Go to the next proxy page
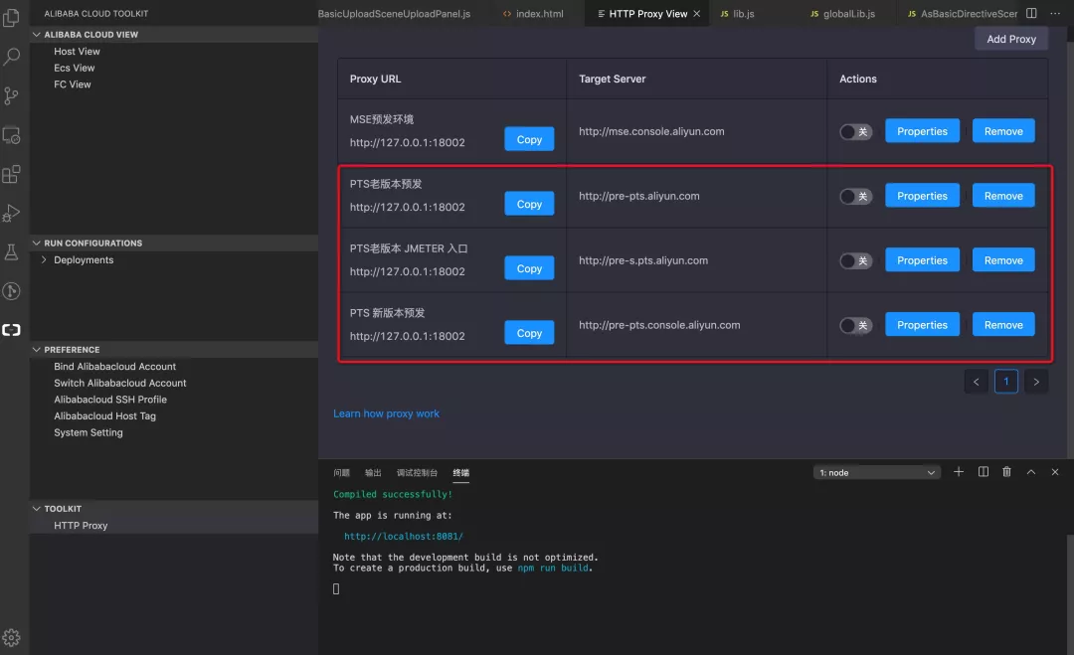The height and width of the screenshot is (655, 1074). click(1036, 382)
